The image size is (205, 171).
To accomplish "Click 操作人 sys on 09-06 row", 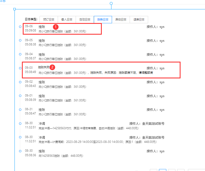I will point(156,27).
